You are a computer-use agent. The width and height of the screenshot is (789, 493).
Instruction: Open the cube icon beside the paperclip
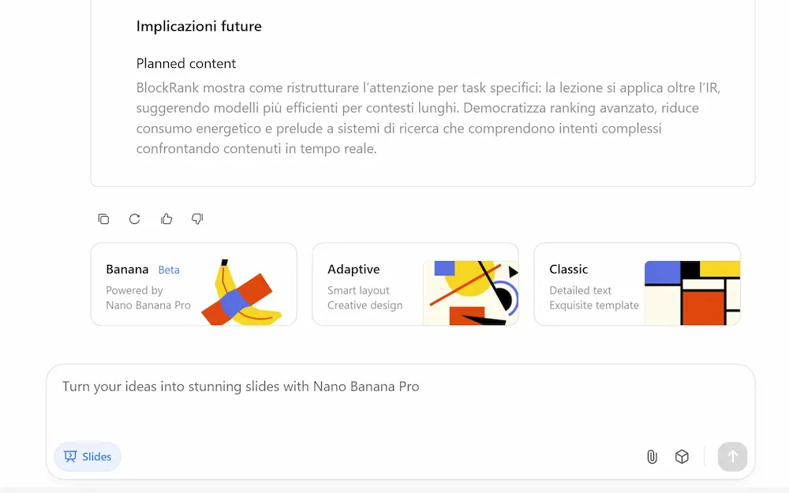pyautogui.click(x=682, y=457)
